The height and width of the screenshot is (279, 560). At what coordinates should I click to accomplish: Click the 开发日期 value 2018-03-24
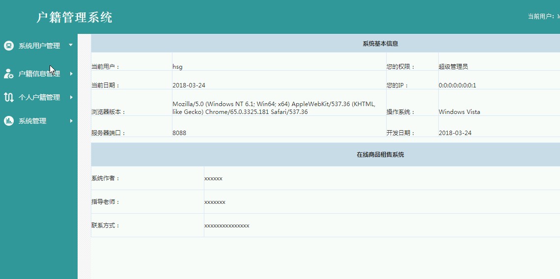[455, 133]
